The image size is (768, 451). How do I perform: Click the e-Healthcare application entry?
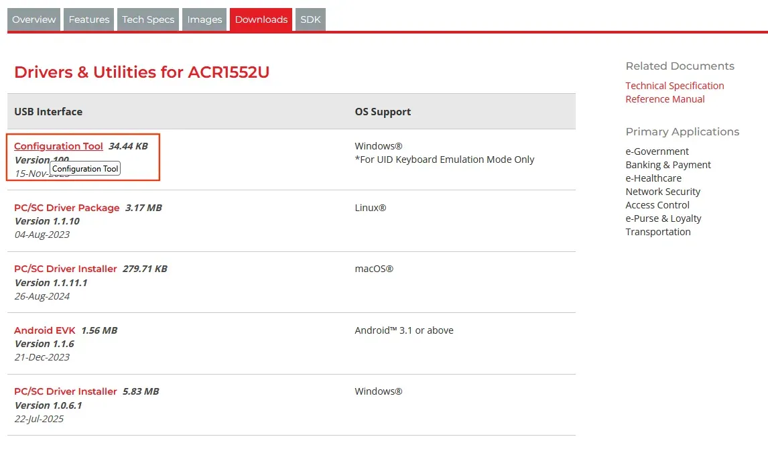(x=653, y=178)
